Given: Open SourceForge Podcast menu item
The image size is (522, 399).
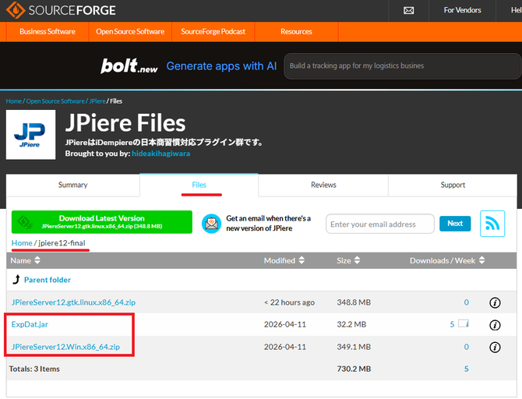Looking at the screenshot, I should 213,32.
